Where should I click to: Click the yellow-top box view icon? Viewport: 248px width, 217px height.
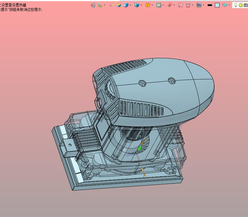[118, 5]
